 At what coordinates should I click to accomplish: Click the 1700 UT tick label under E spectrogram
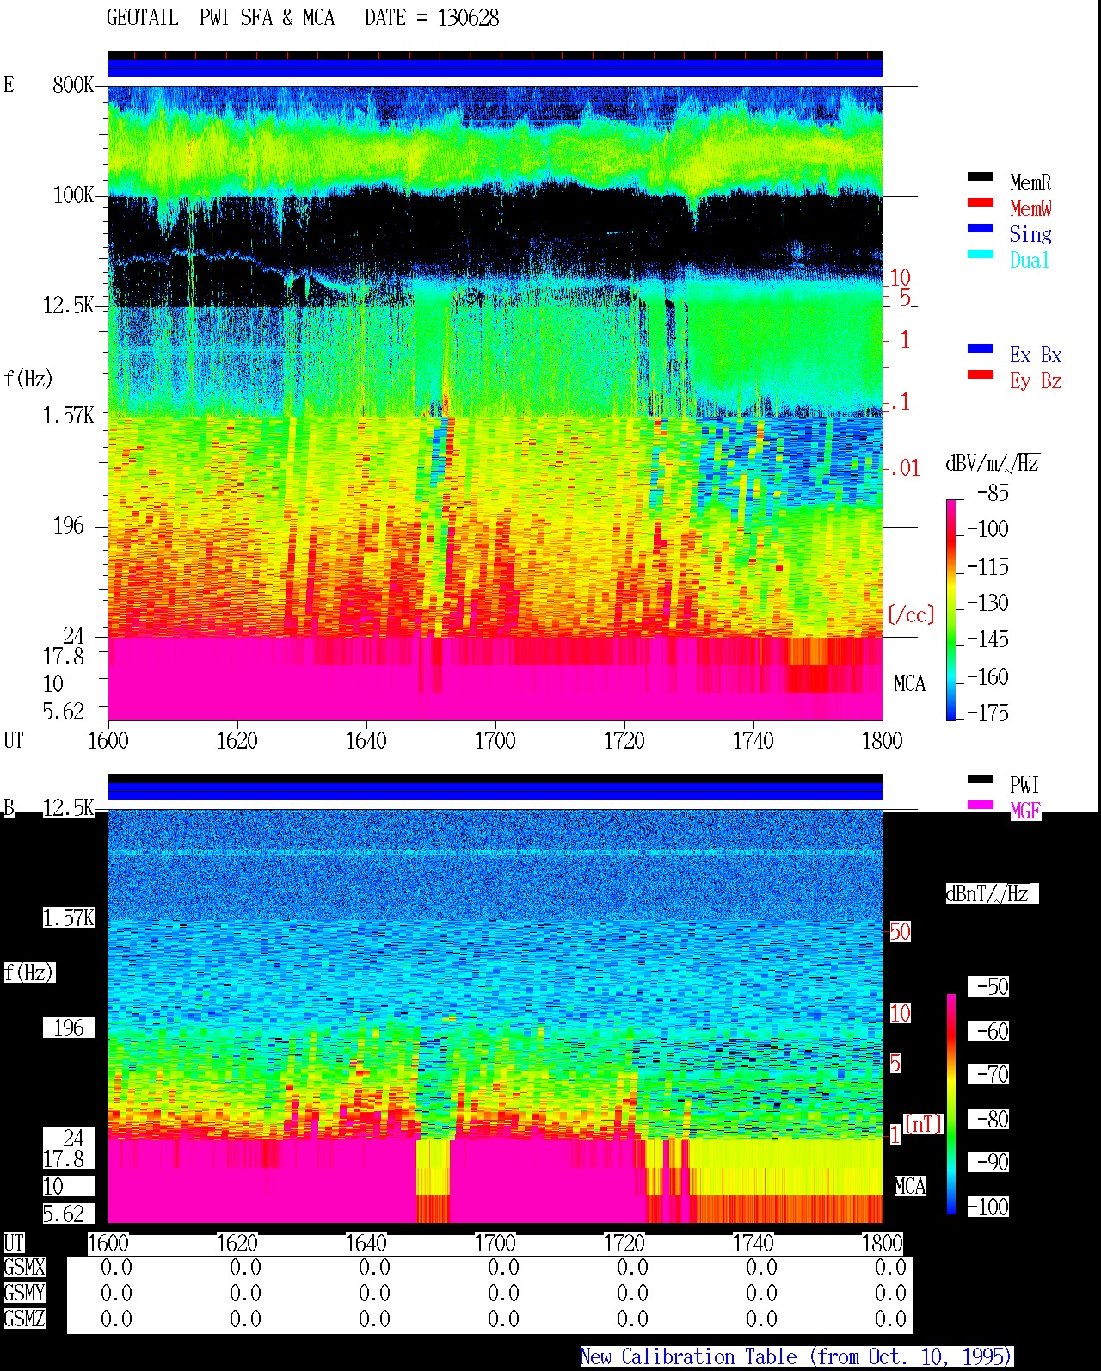click(x=495, y=741)
